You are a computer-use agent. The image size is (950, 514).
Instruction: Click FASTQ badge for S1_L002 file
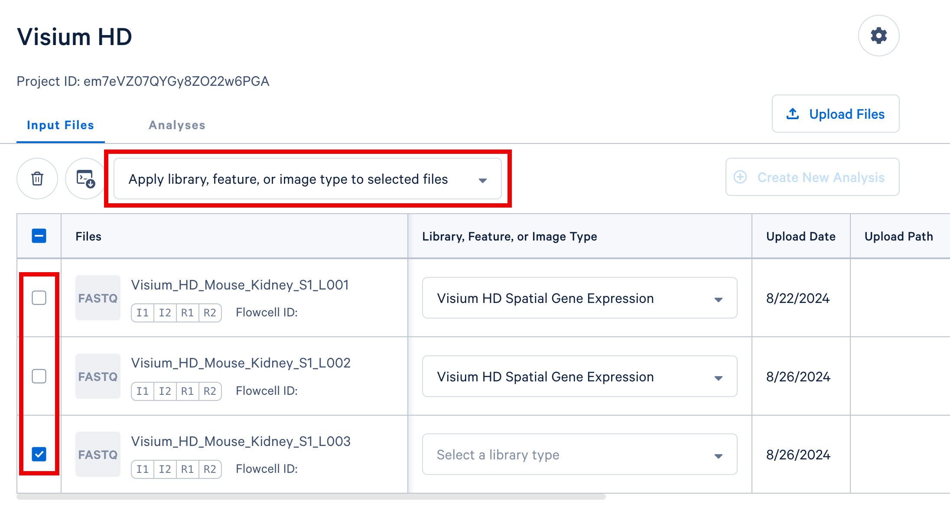click(x=98, y=377)
